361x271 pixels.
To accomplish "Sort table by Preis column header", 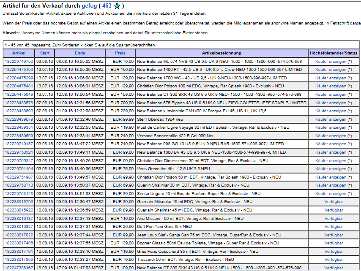I will pyautogui.click(x=120, y=53).
